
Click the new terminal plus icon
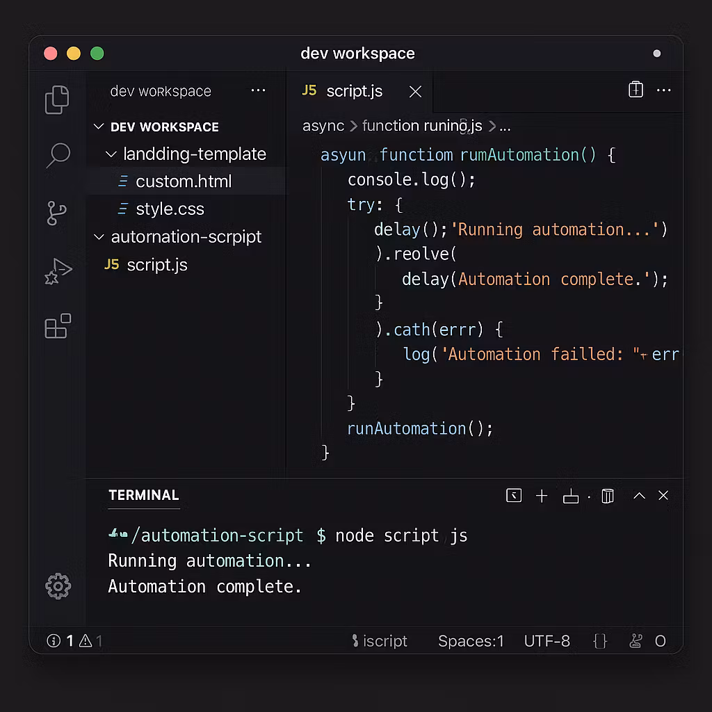(x=542, y=496)
